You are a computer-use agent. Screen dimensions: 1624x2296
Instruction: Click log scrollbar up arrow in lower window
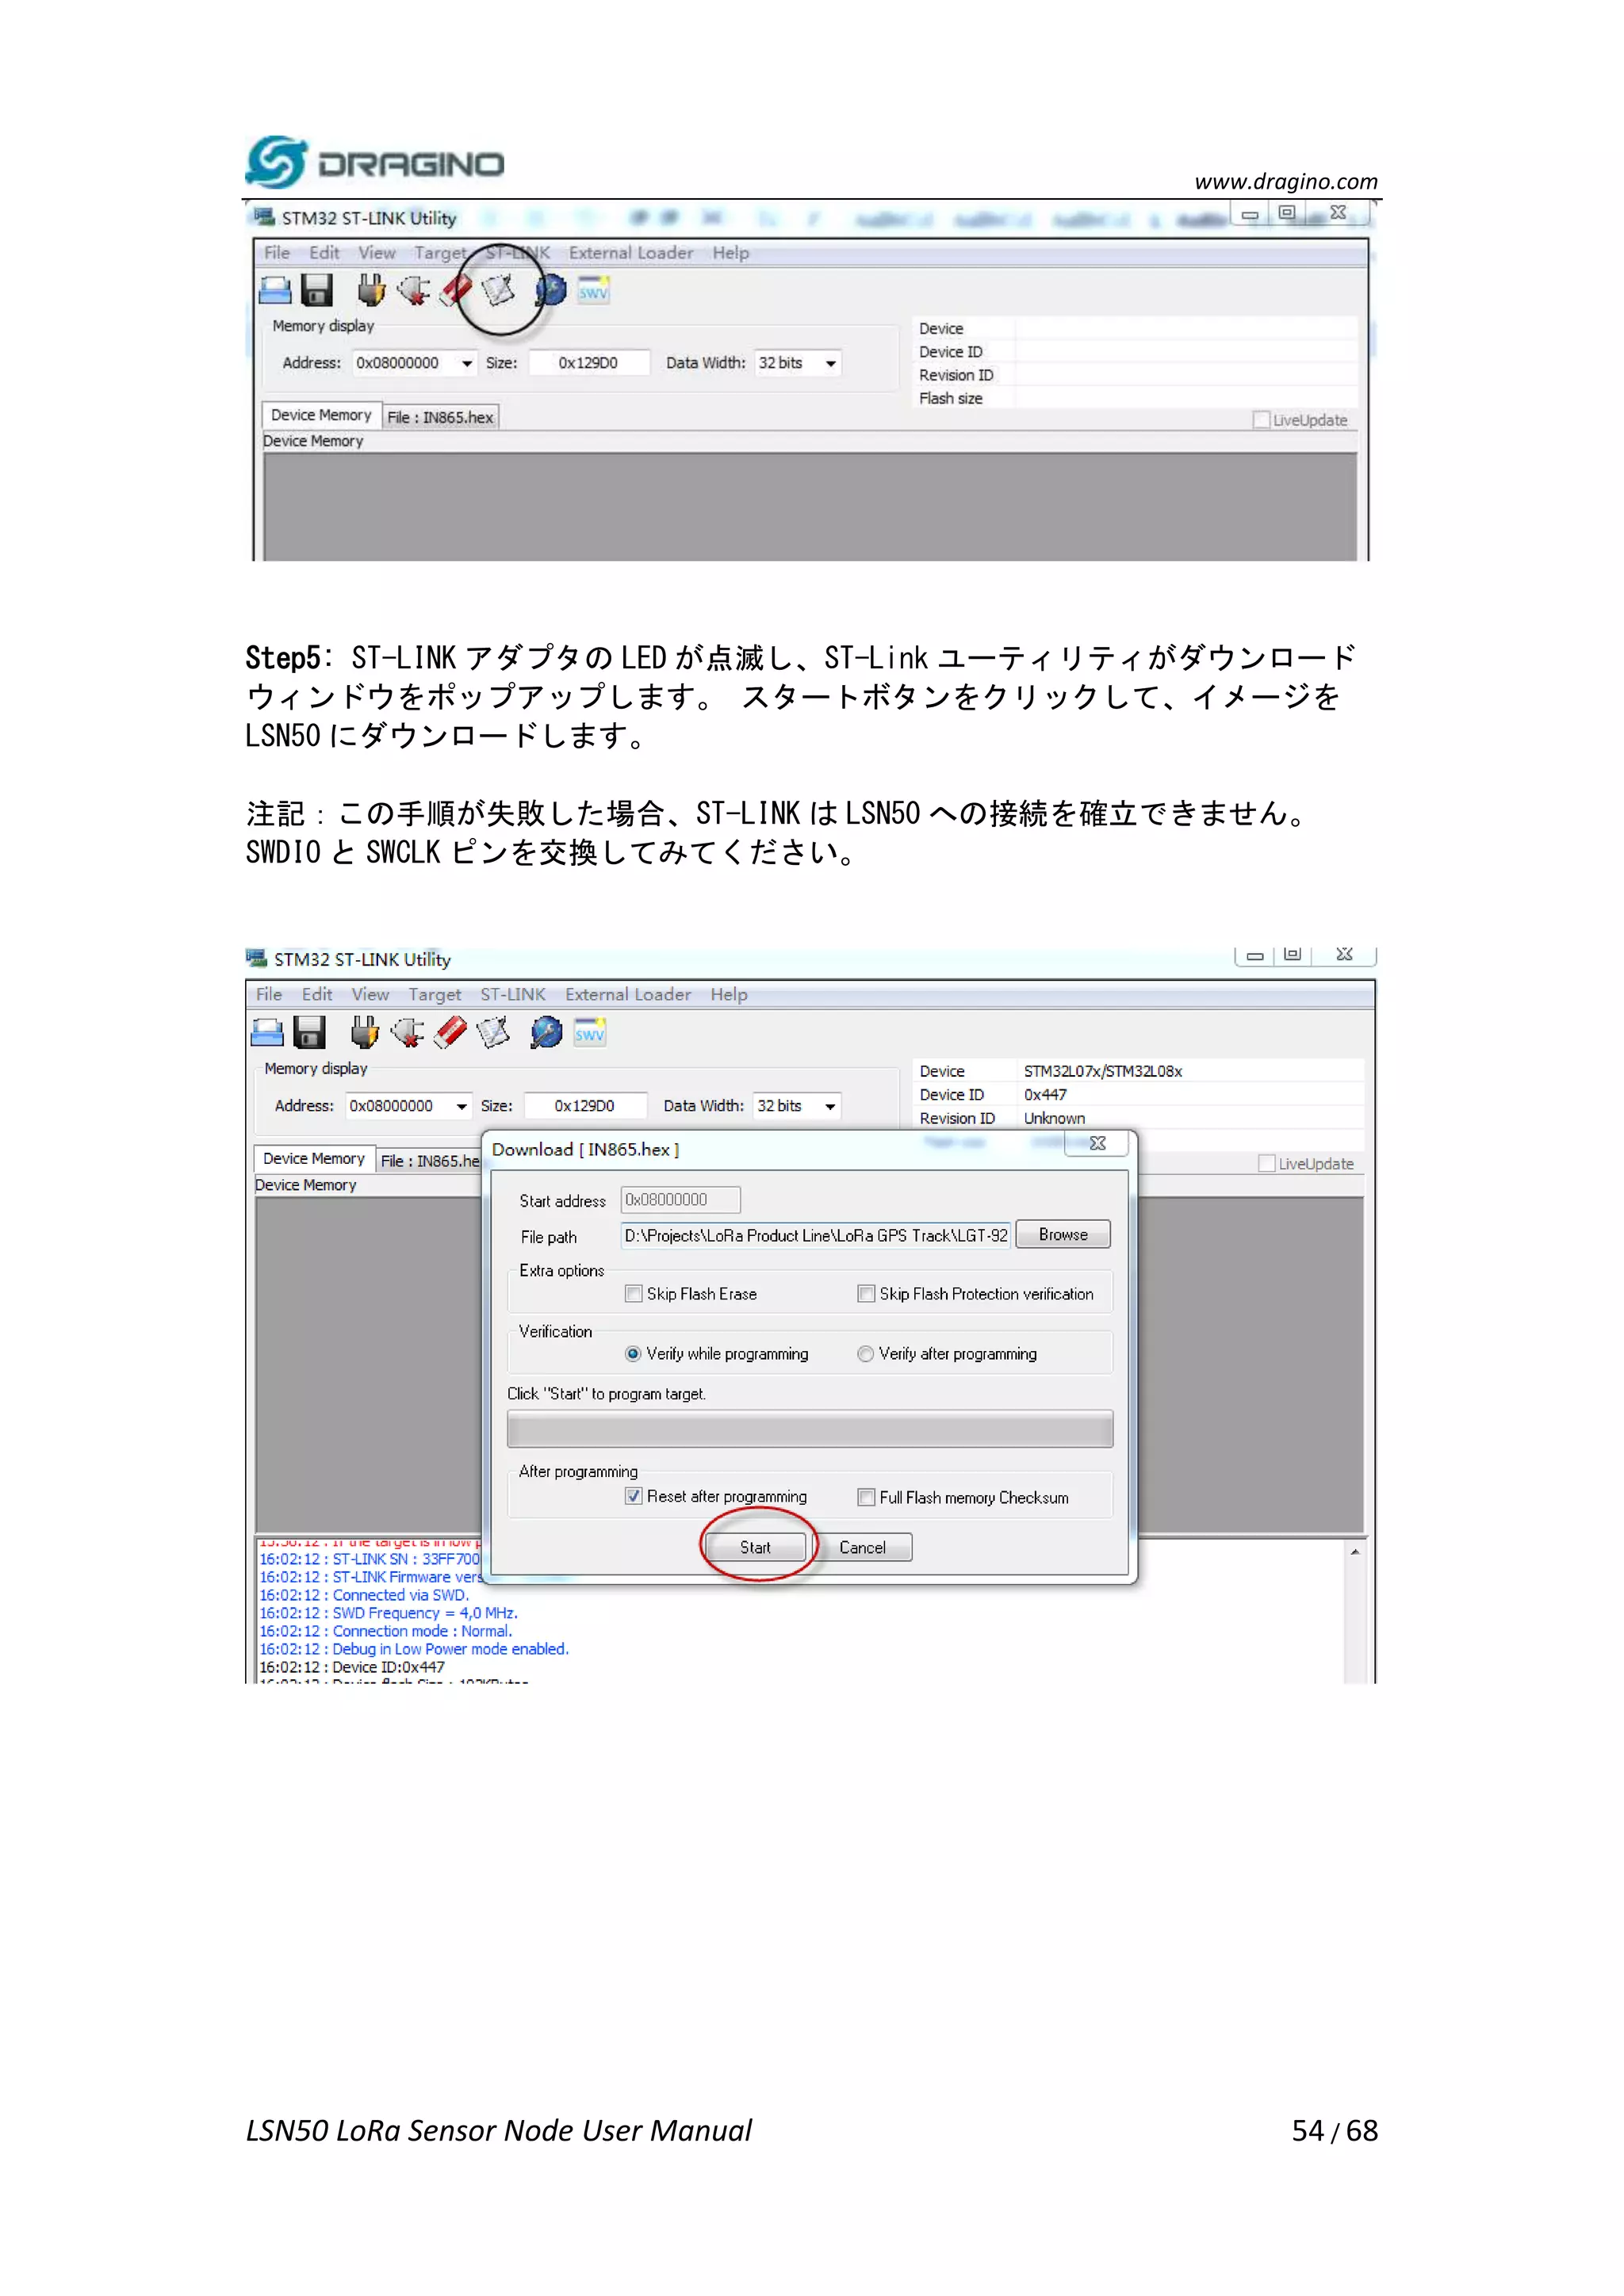[1355, 1552]
